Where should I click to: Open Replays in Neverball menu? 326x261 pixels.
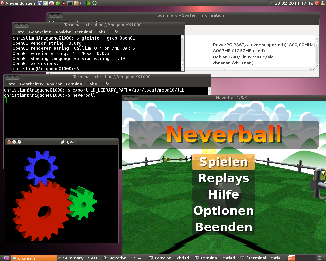[224, 178]
